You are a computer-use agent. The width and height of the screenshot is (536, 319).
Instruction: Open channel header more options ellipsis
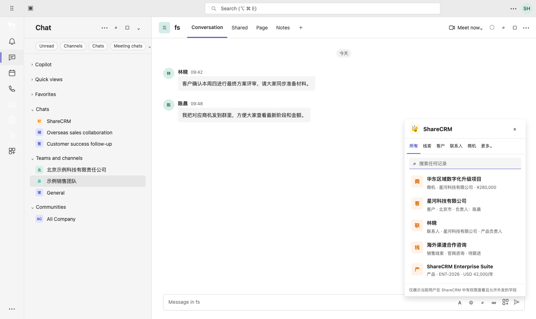(x=526, y=28)
